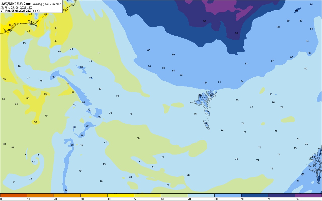Image resolution: width=322 pixels, height=201 pixels.
Task: Select the map value 77
Action: tap(28, 78)
